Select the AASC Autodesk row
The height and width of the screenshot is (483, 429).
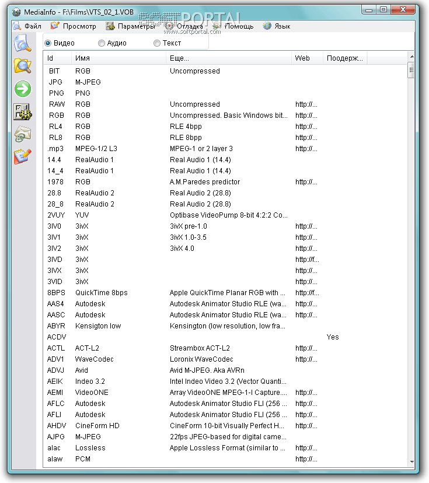pyautogui.click(x=225, y=315)
